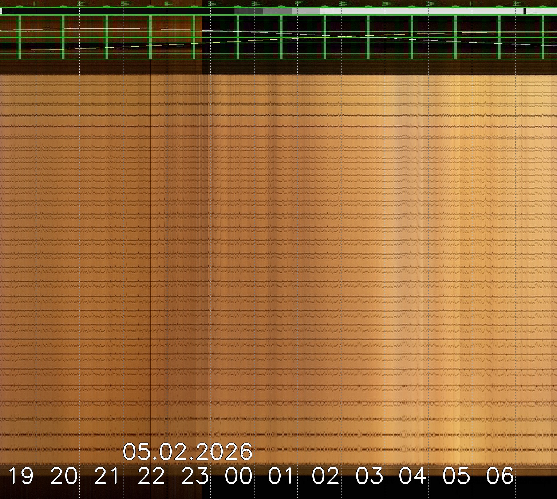Click the 00 midnight hour label

click(x=238, y=476)
